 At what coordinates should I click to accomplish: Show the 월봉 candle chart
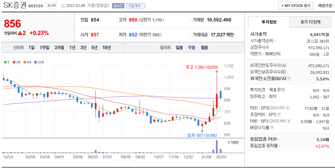pyautogui.click(x=204, y=47)
